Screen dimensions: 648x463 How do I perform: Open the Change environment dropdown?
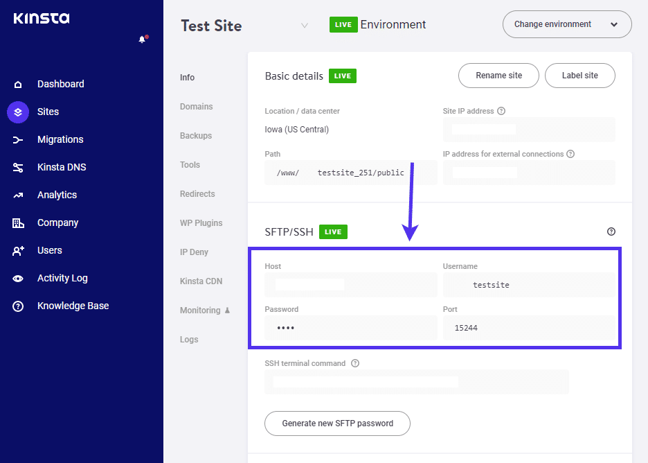(566, 24)
